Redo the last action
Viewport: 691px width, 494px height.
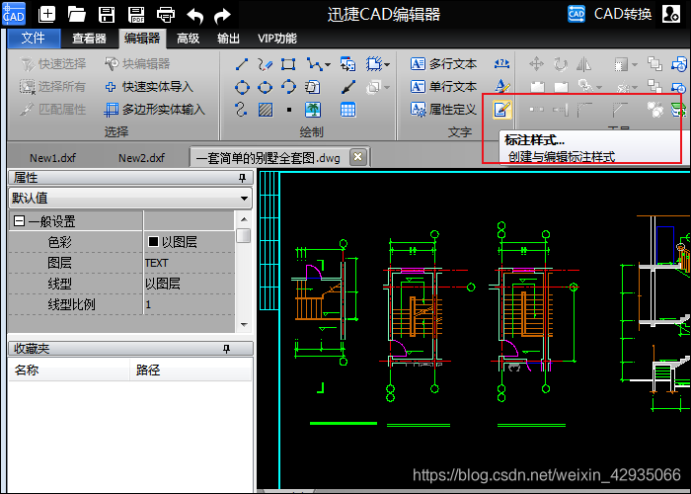[x=222, y=16]
